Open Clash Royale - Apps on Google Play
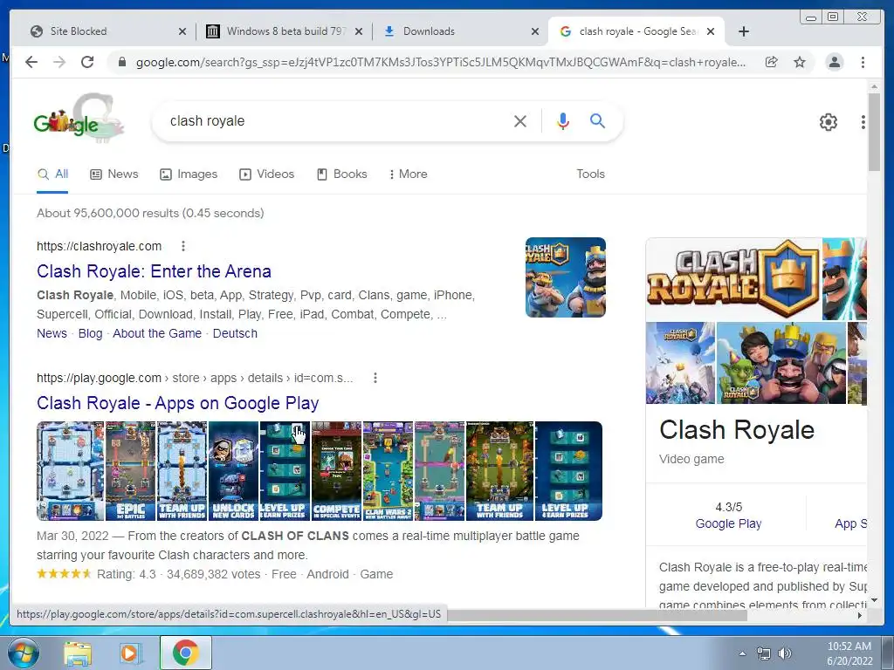 [178, 403]
